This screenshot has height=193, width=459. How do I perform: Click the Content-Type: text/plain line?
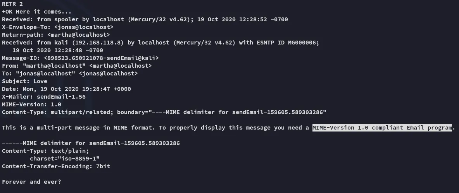[x=45, y=151]
